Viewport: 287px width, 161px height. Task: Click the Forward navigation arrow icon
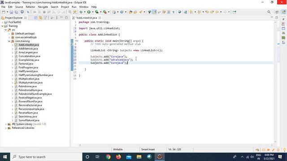point(225,12)
